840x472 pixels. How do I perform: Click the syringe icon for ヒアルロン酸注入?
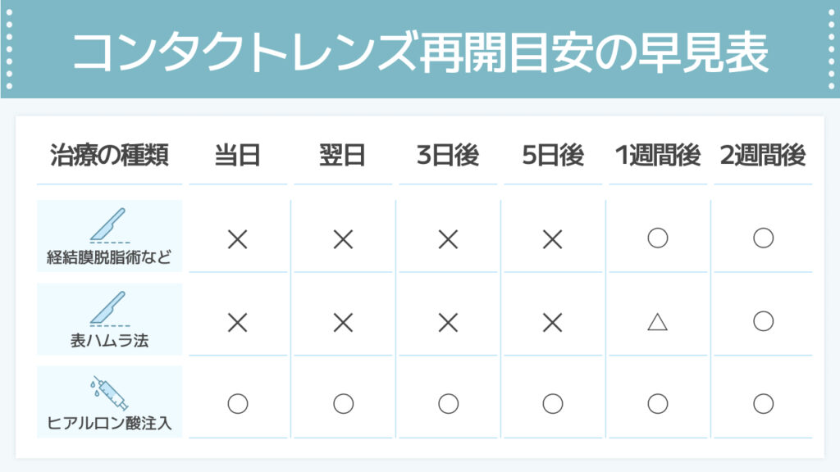(110, 393)
